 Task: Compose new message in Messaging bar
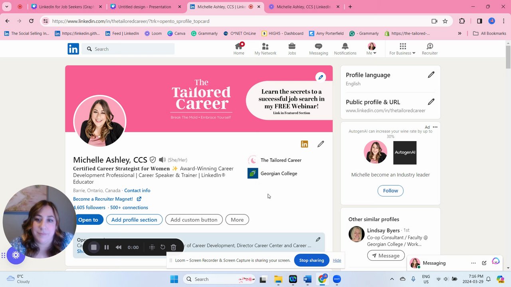click(484, 263)
